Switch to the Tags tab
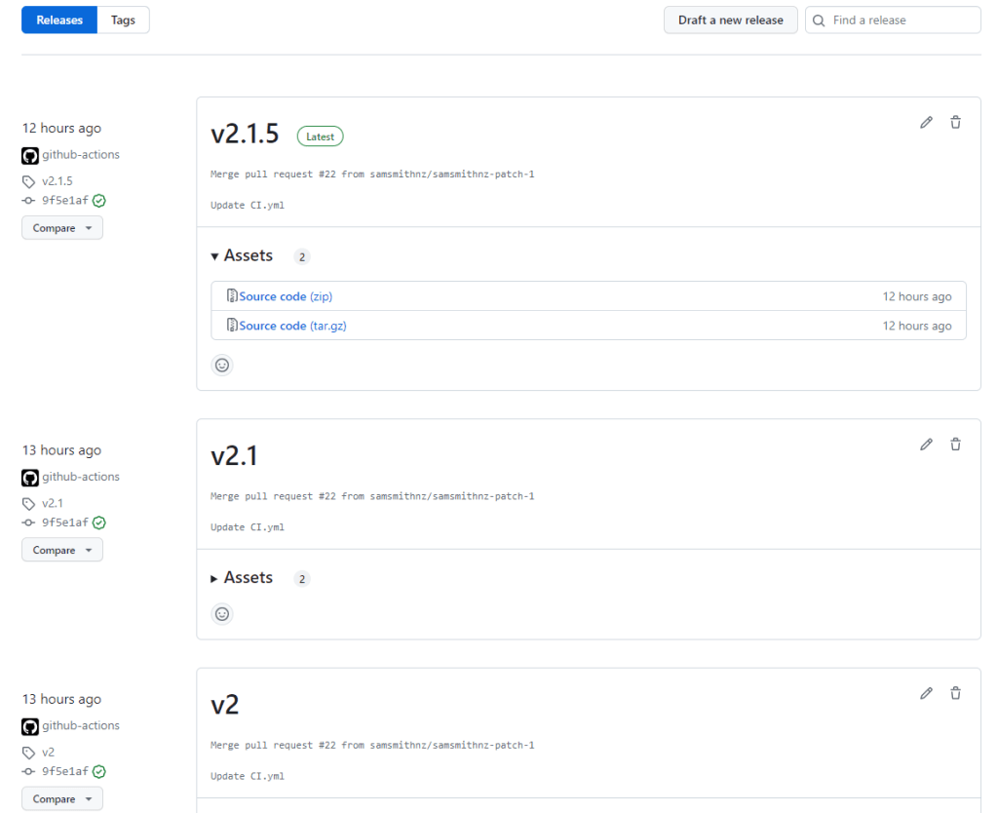Screen dimensions: 997x813 (x=123, y=20)
